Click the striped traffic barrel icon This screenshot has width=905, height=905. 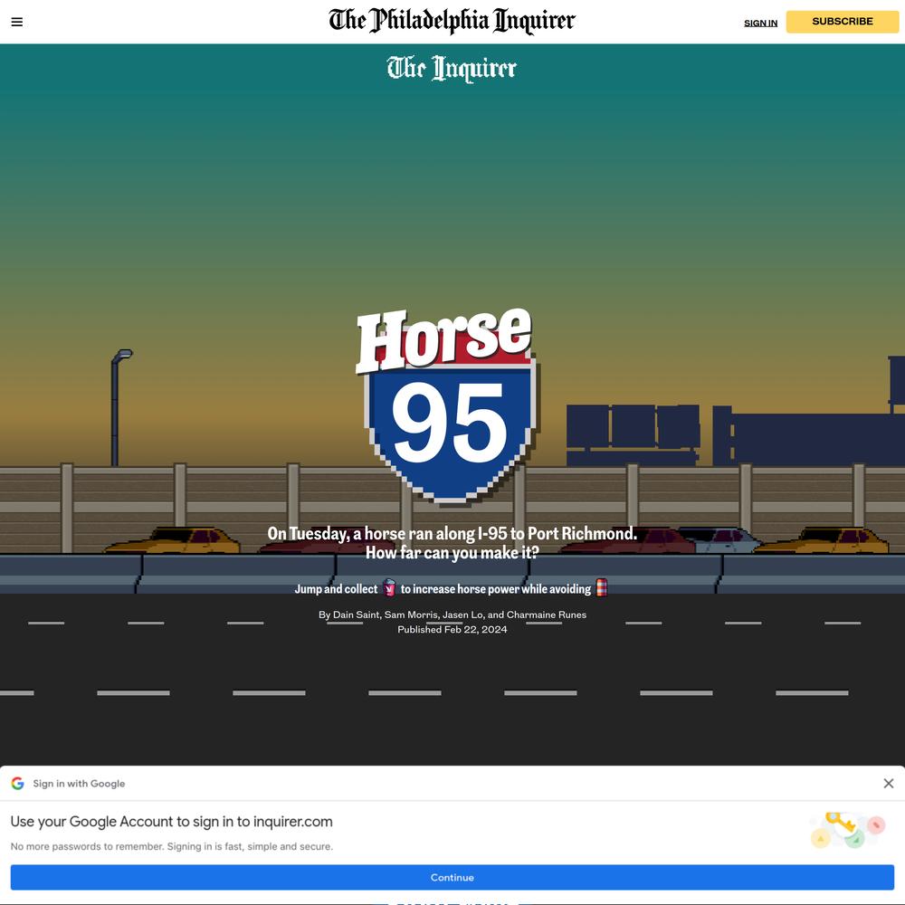[x=602, y=587]
